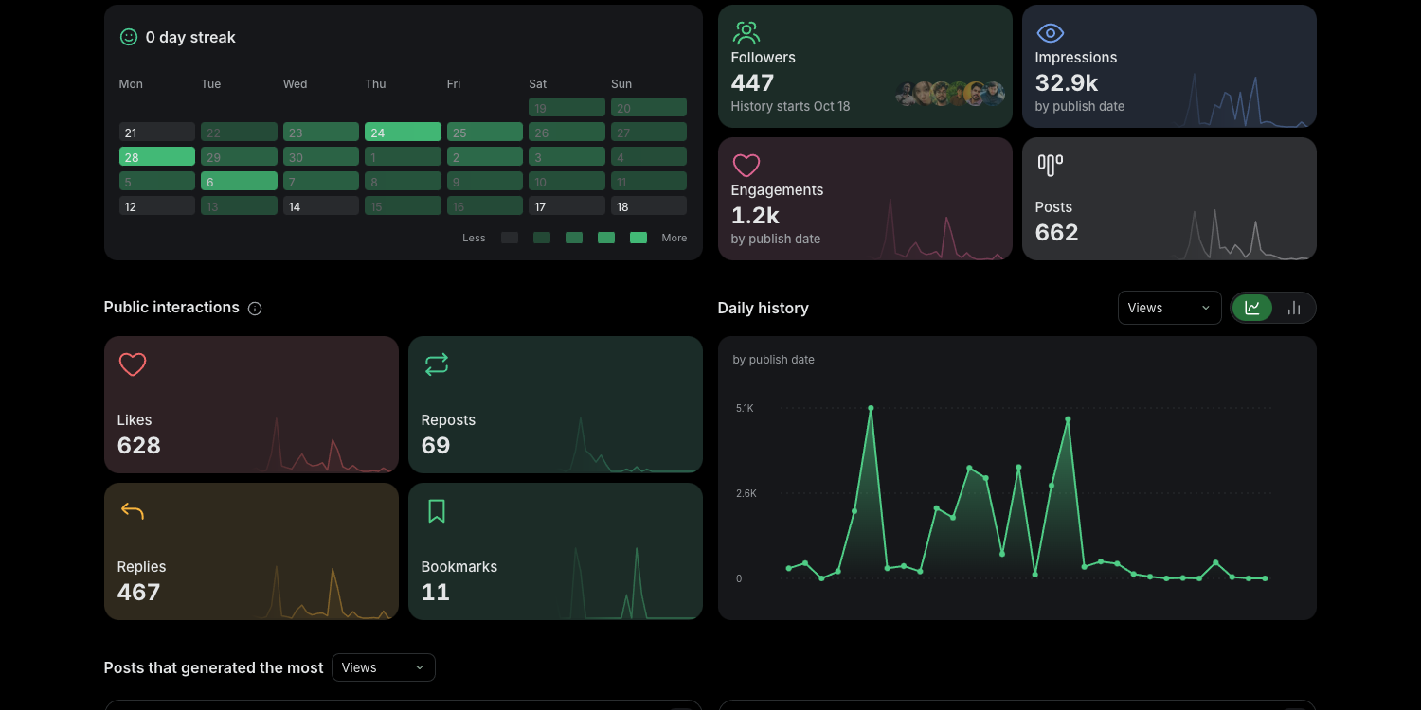Click the Reposts arrows icon
Viewport: 1421px width, 710px height.
(x=437, y=364)
